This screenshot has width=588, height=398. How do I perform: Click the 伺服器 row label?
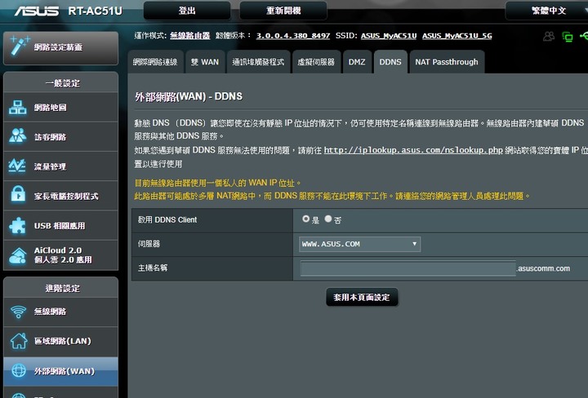tap(149, 244)
